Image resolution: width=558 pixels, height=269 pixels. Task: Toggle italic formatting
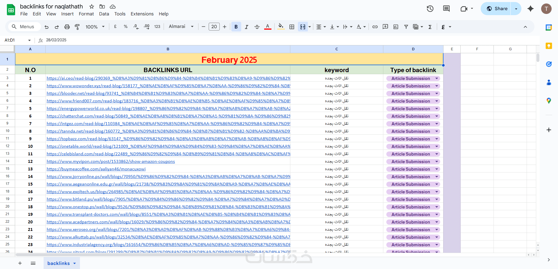pyautogui.click(x=246, y=27)
